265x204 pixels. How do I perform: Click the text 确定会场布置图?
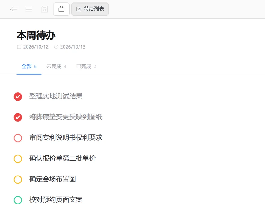click(x=52, y=179)
